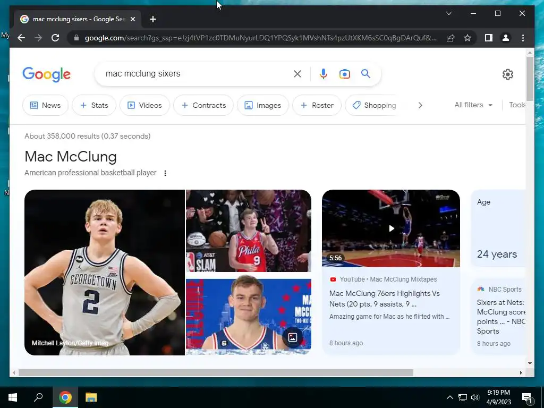The image size is (544, 408).
Task: View site info via padlock icon
Action: click(x=76, y=38)
